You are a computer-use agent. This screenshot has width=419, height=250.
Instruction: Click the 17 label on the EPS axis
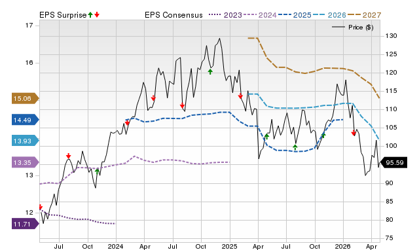pyautogui.click(x=29, y=26)
